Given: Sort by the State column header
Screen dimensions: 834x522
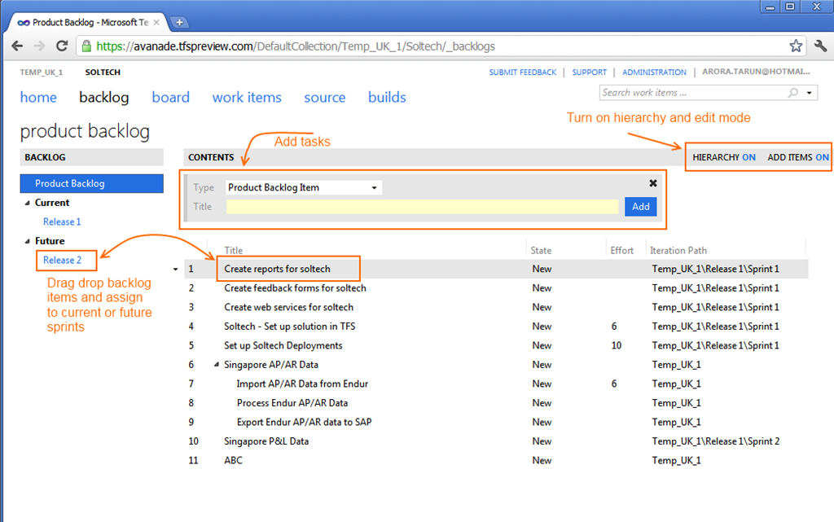Looking at the screenshot, I should [x=541, y=250].
